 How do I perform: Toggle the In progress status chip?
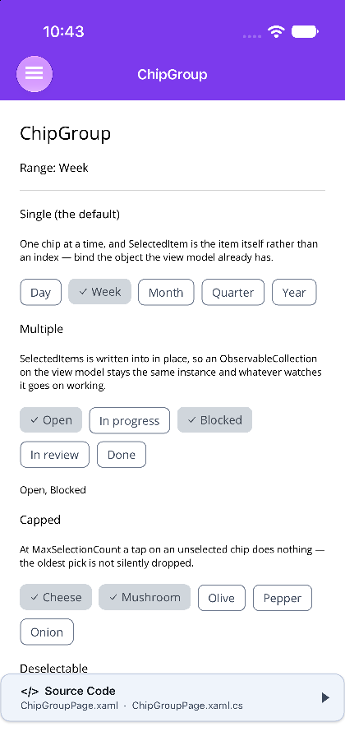point(130,420)
